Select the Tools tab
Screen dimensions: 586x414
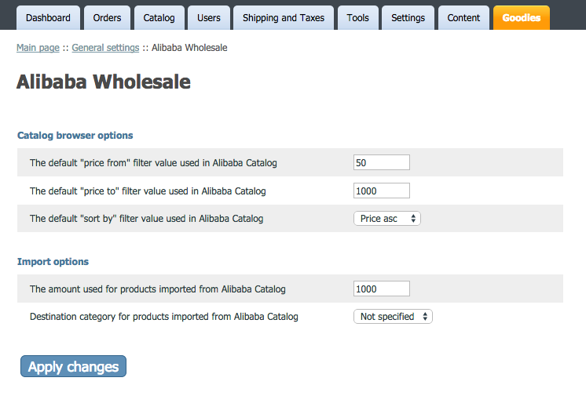[358, 17]
